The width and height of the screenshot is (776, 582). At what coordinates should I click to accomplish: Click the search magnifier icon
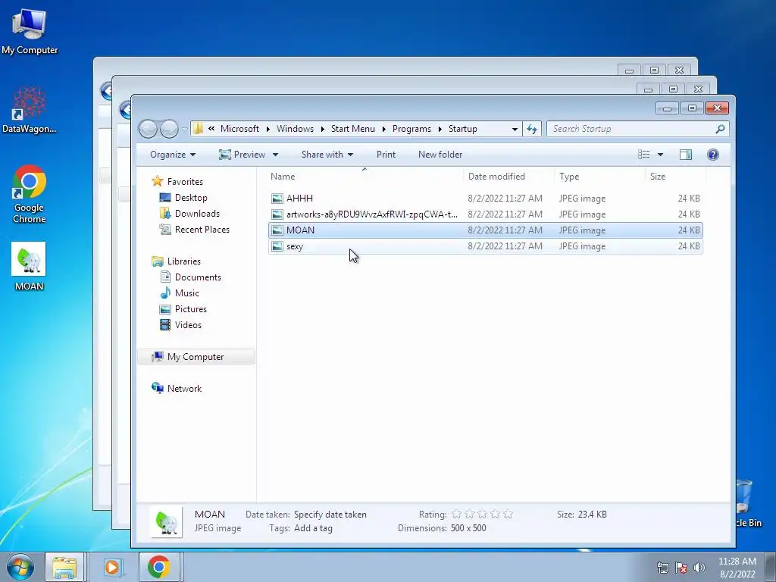720,129
